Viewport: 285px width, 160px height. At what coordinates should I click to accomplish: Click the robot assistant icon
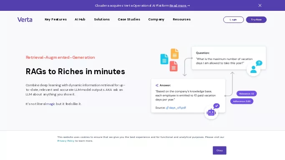click(211, 112)
